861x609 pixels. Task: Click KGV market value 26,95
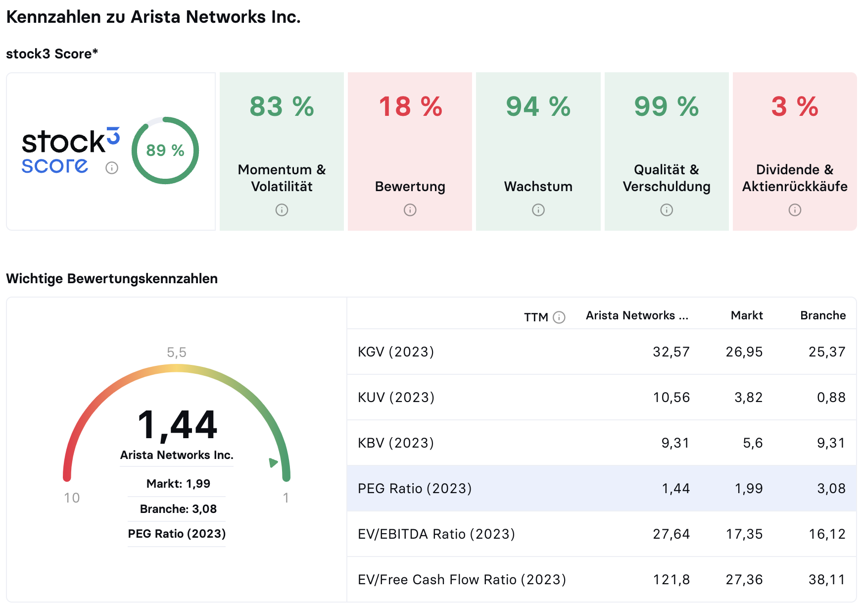point(744,352)
